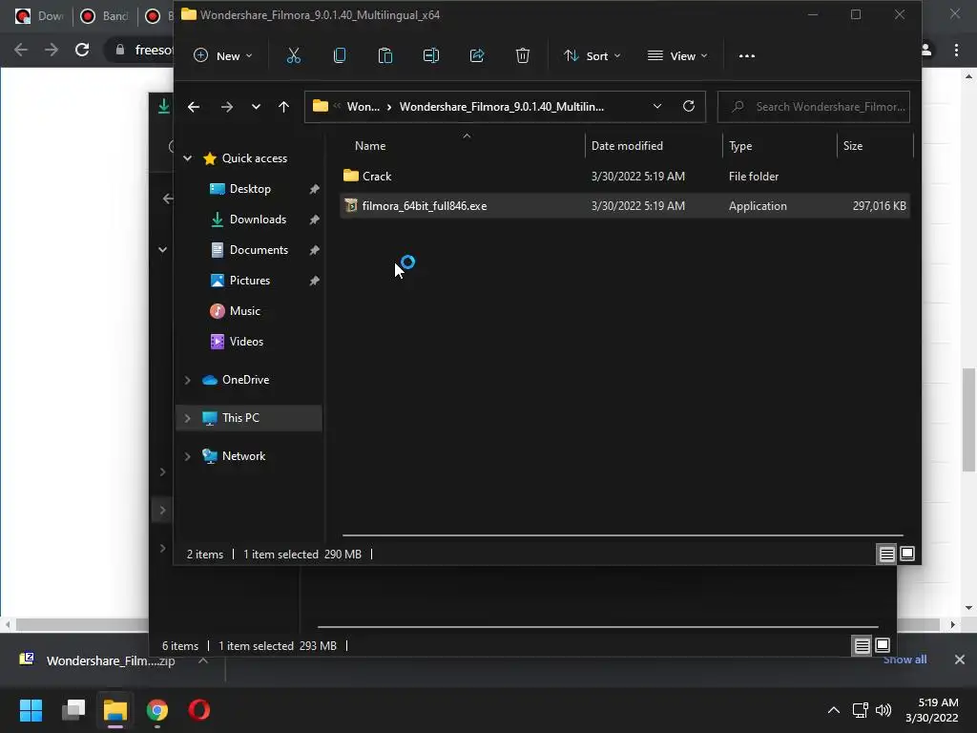Switch to details view layout icon
The height and width of the screenshot is (733, 977).
pos(886,554)
